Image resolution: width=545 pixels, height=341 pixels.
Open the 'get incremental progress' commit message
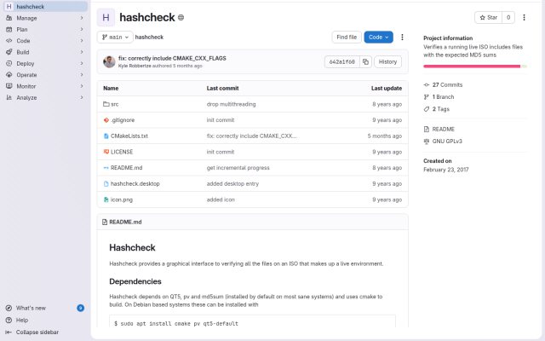(238, 168)
